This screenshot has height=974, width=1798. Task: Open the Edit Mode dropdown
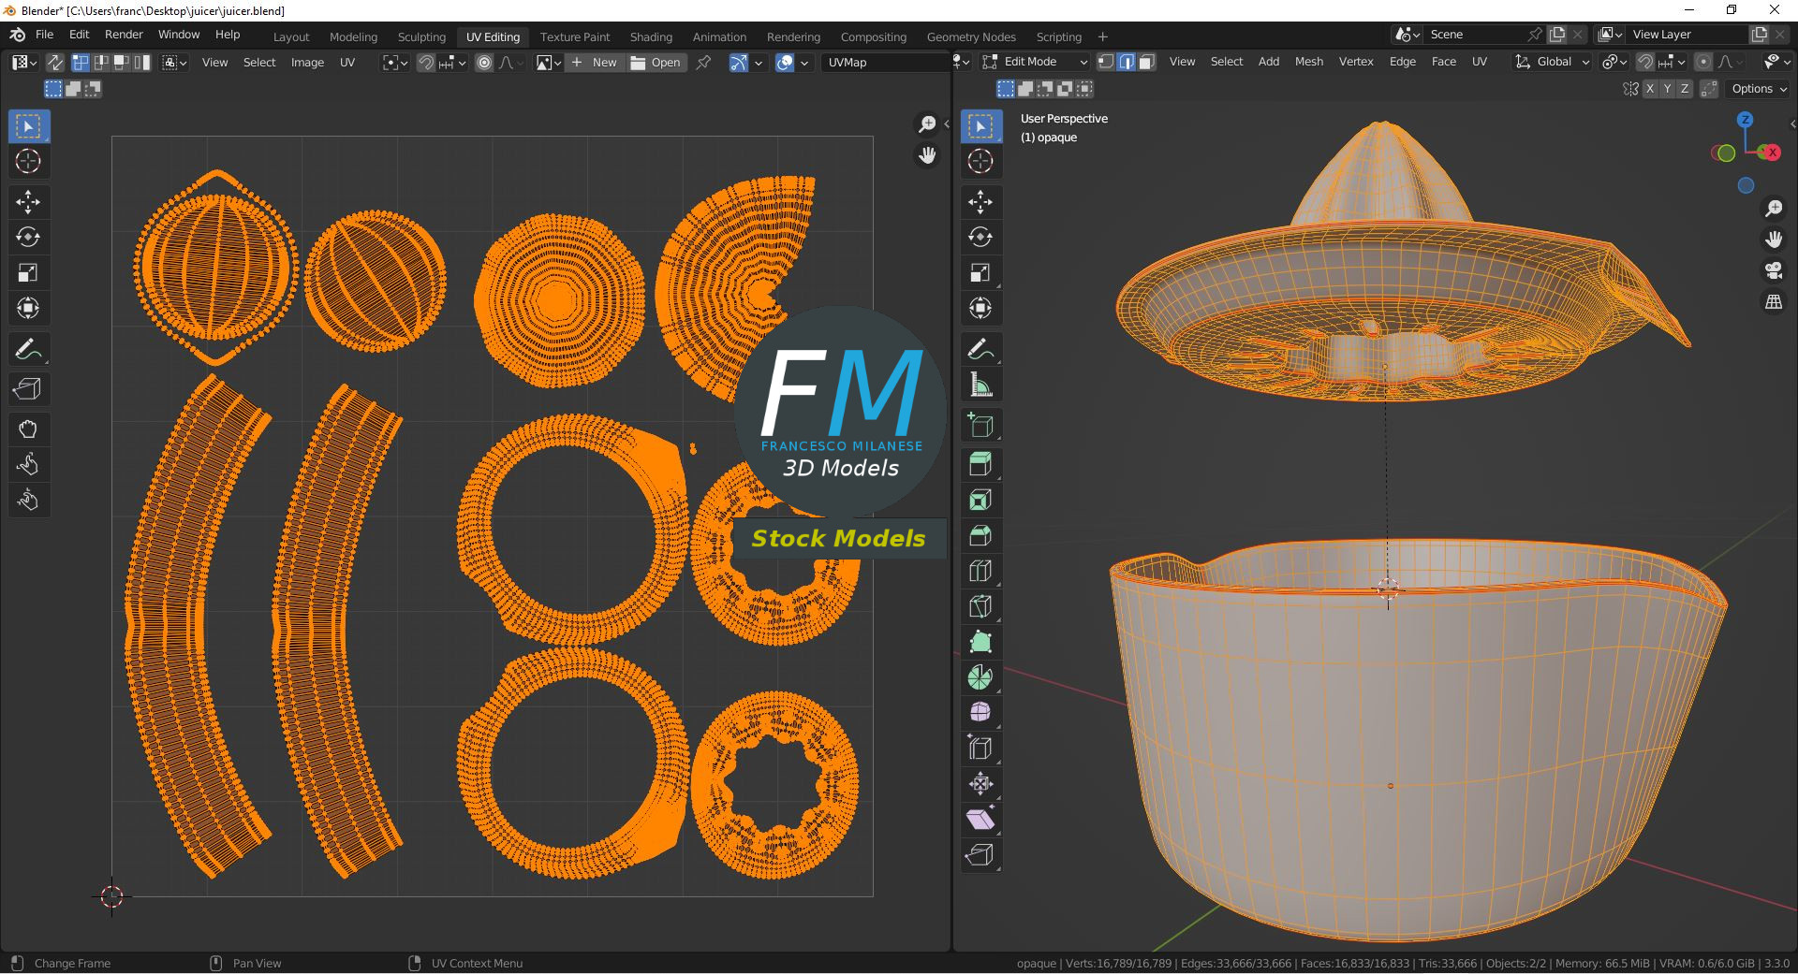click(1036, 62)
